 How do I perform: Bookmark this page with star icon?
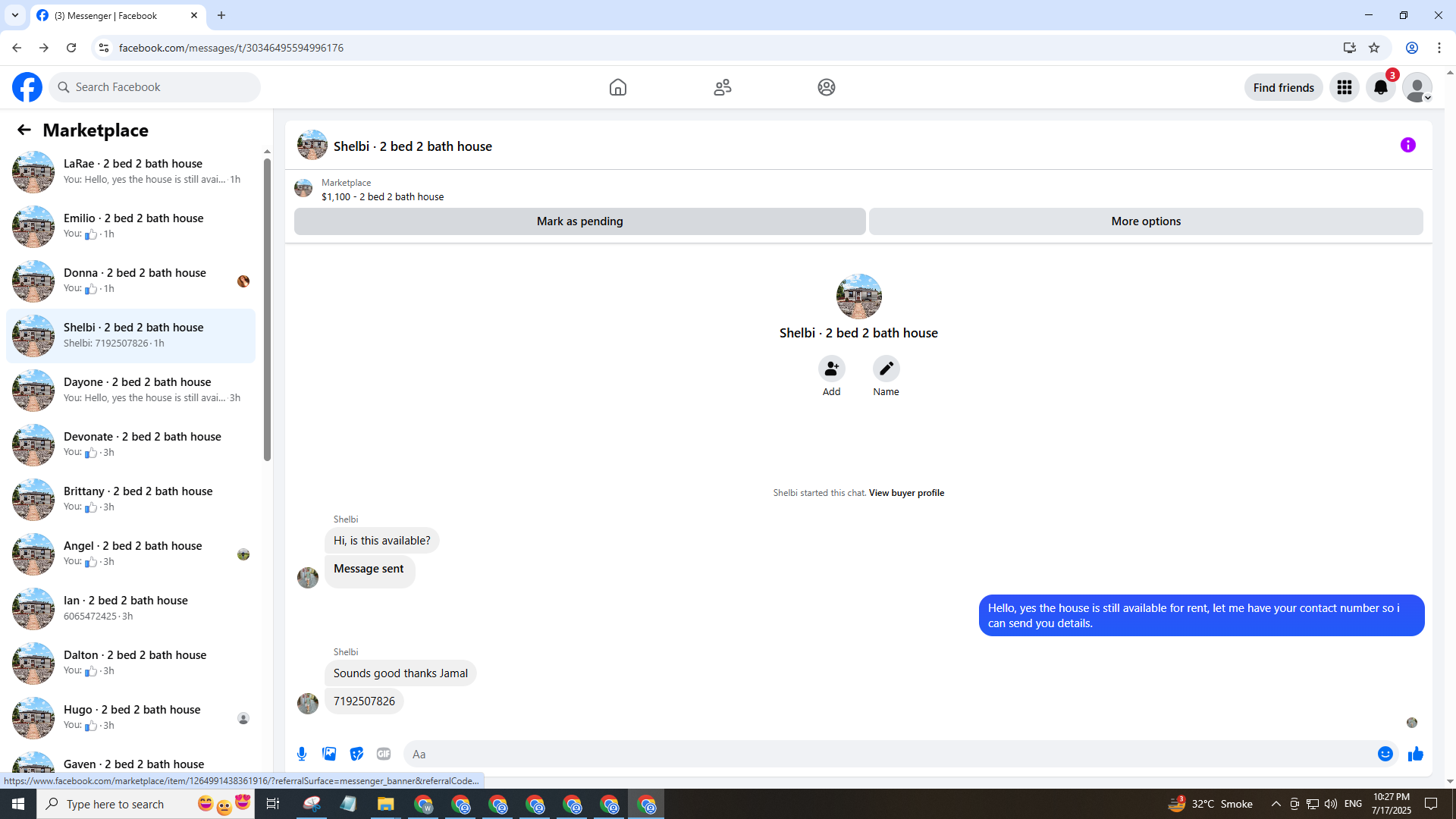tap(1374, 48)
